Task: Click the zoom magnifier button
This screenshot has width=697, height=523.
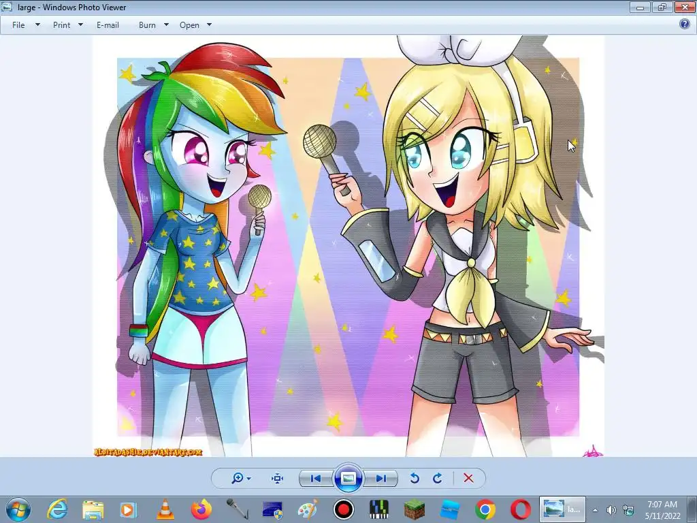Action: [x=238, y=478]
